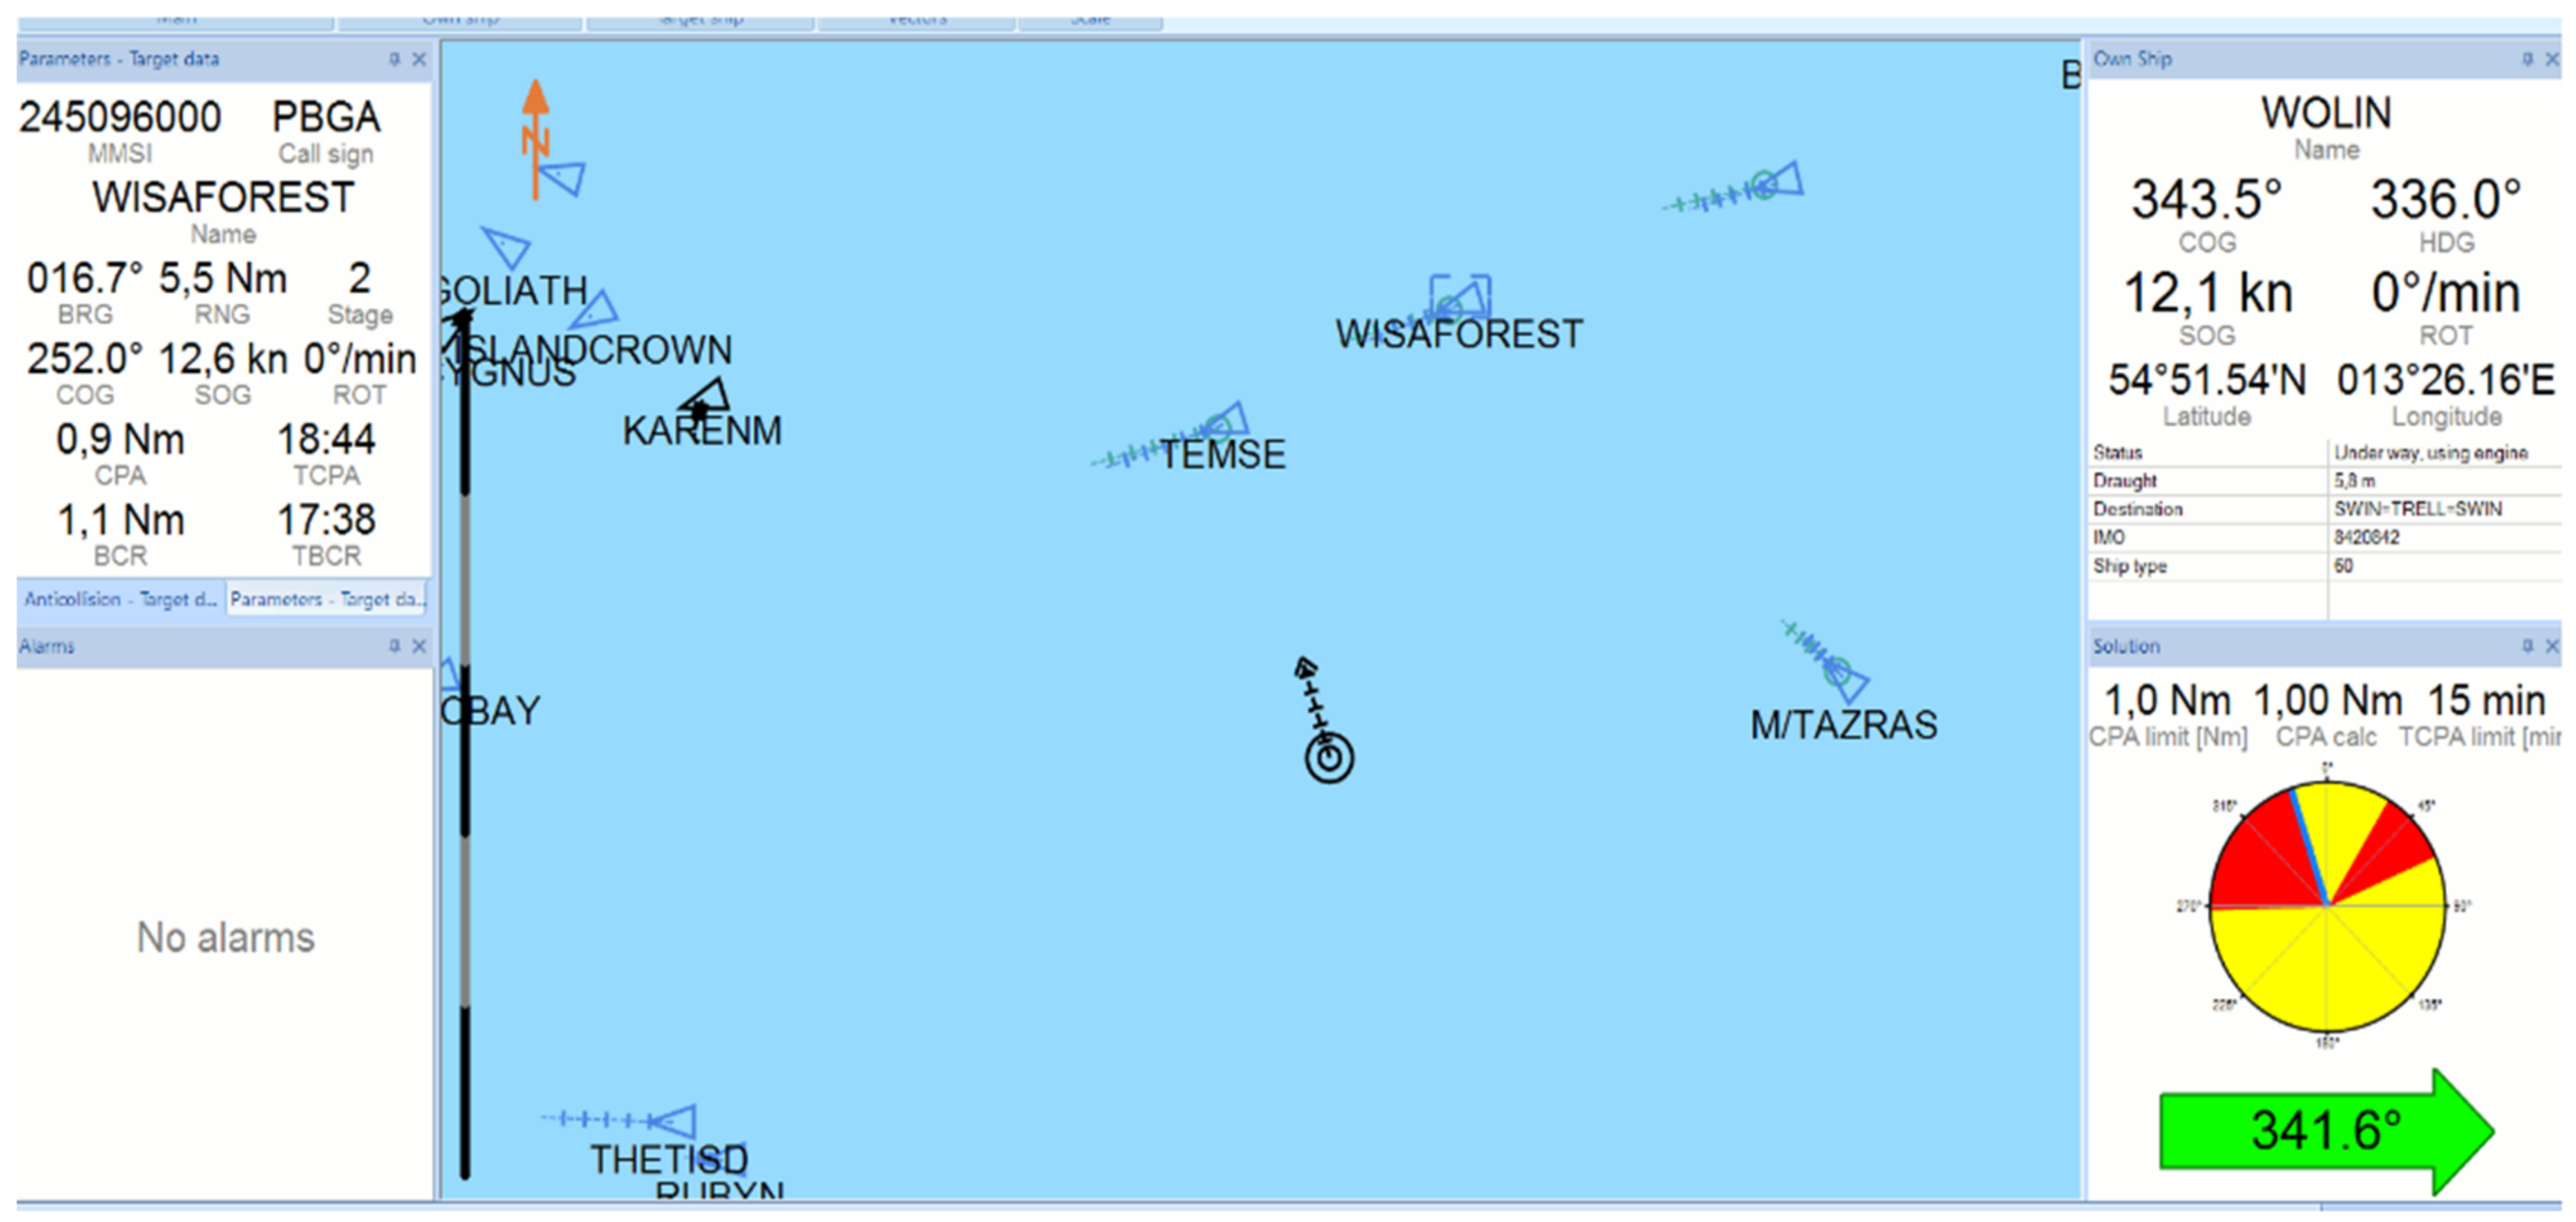2576x1222 pixels.
Task: Close the Alarms panel
Action: click(x=420, y=646)
